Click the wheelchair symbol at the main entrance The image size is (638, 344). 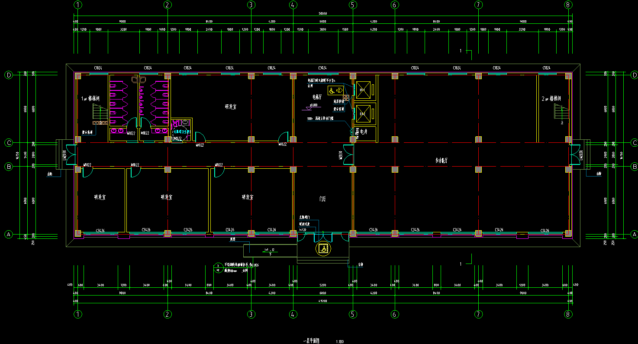point(323,248)
